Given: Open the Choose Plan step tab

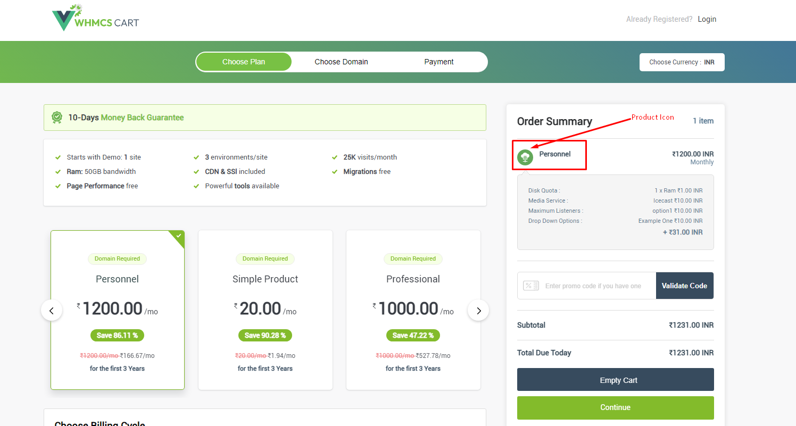Looking at the screenshot, I should click(x=244, y=62).
